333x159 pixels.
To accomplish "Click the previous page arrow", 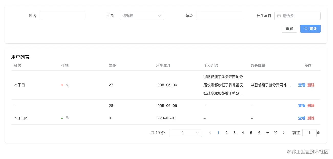I will click(x=210, y=133).
